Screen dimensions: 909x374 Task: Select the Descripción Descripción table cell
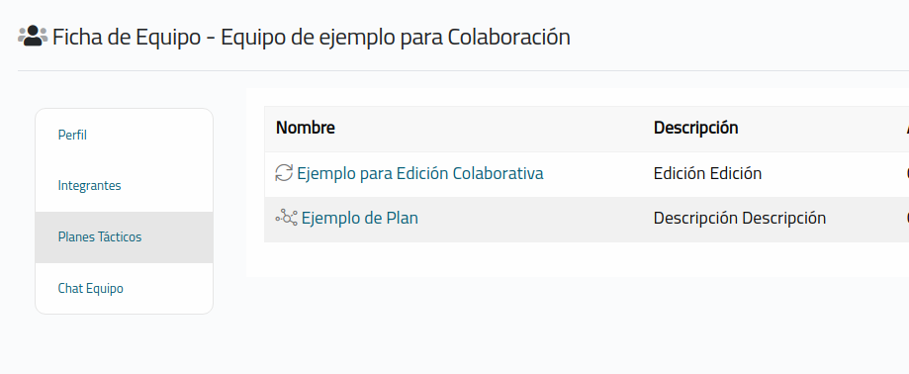pyautogui.click(x=740, y=218)
